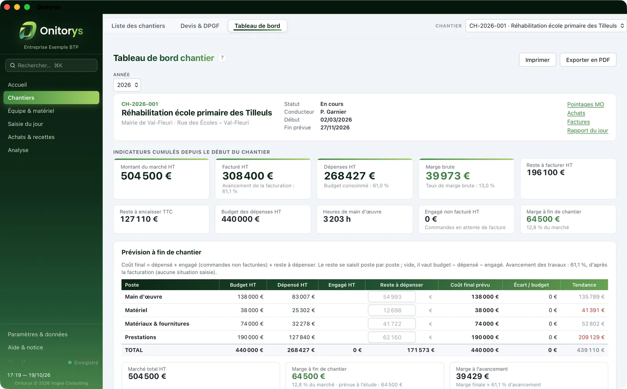Click the Coût final prévu header
Viewport: 627px width, 389px height.
[470, 285]
